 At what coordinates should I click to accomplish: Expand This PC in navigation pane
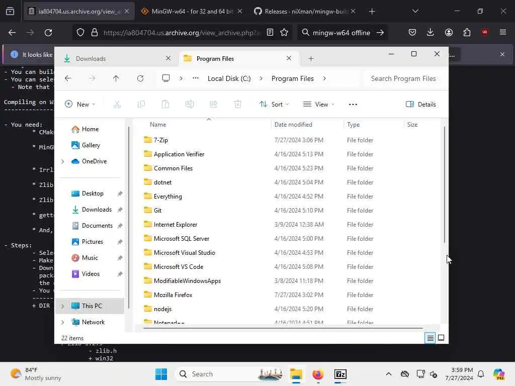63,306
